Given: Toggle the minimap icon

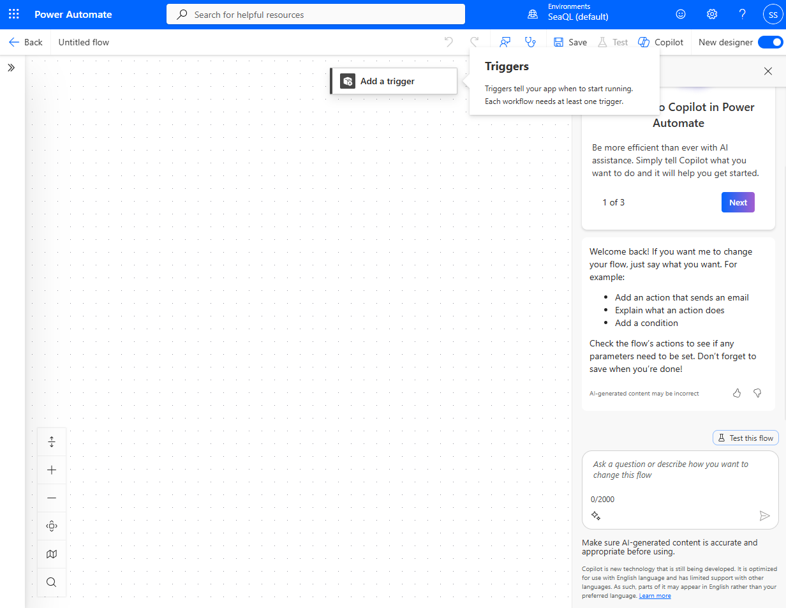Looking at the screenshot, I should (52, 554).
